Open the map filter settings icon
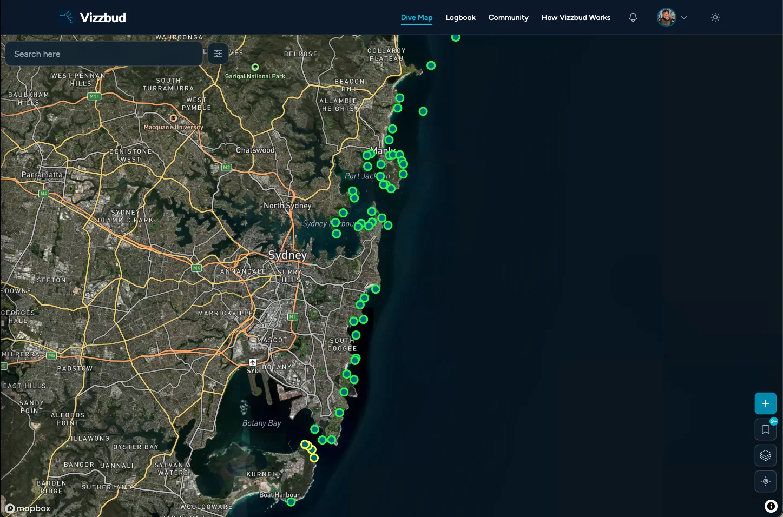 point(218,54)
